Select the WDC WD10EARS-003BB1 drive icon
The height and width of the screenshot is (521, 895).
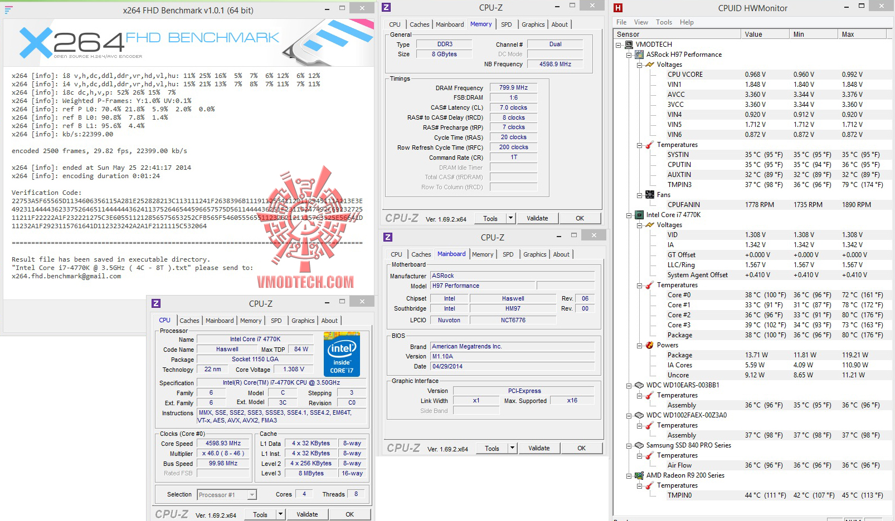coord(639,385)
